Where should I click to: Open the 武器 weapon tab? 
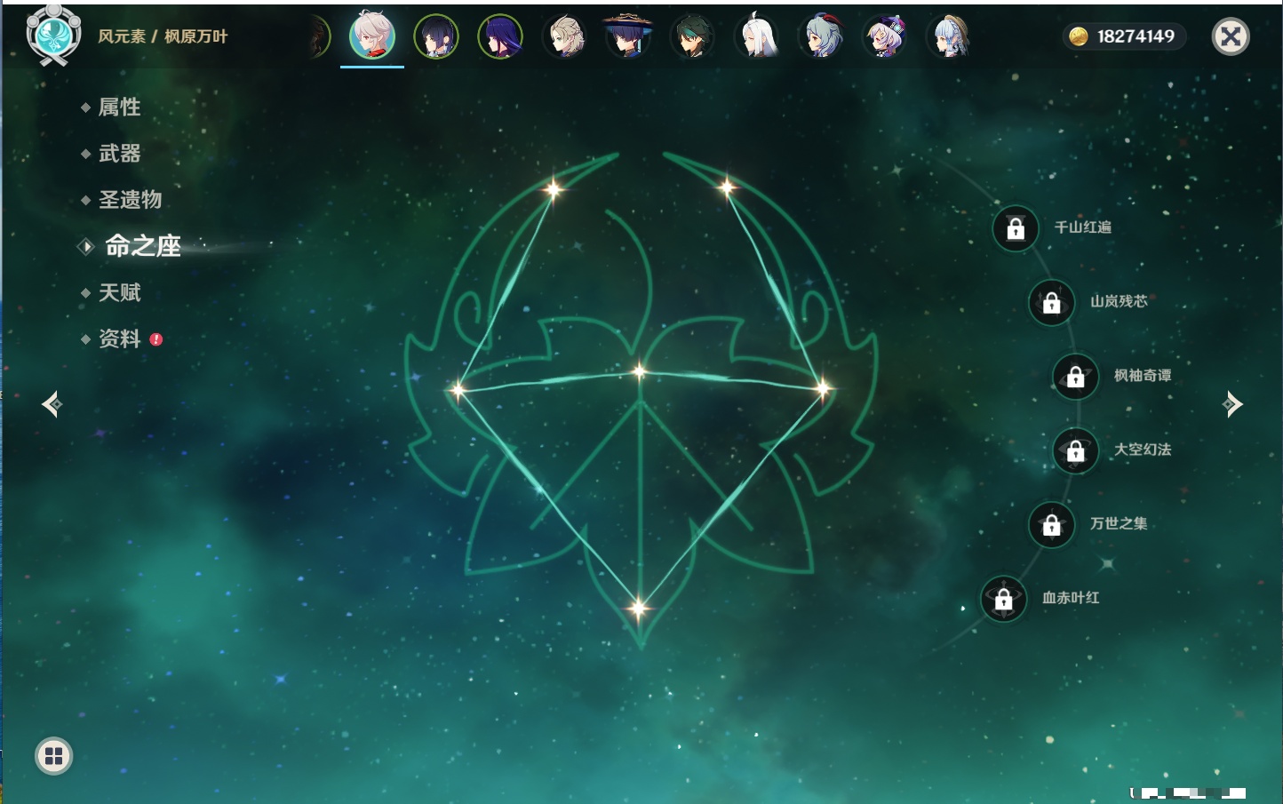119,154
